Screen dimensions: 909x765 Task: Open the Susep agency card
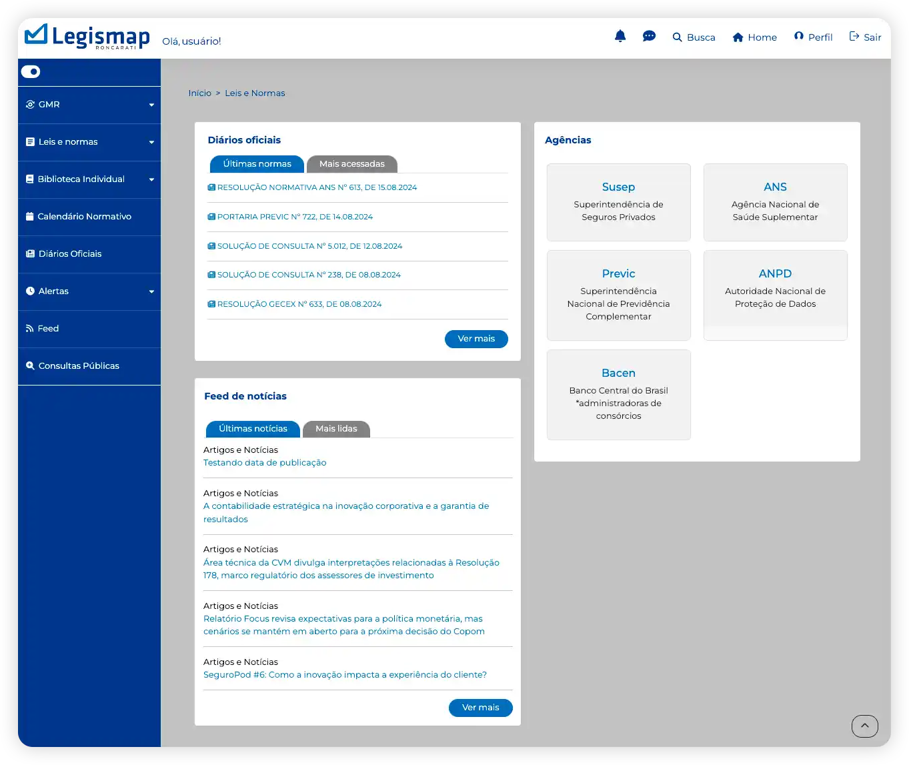618,202
